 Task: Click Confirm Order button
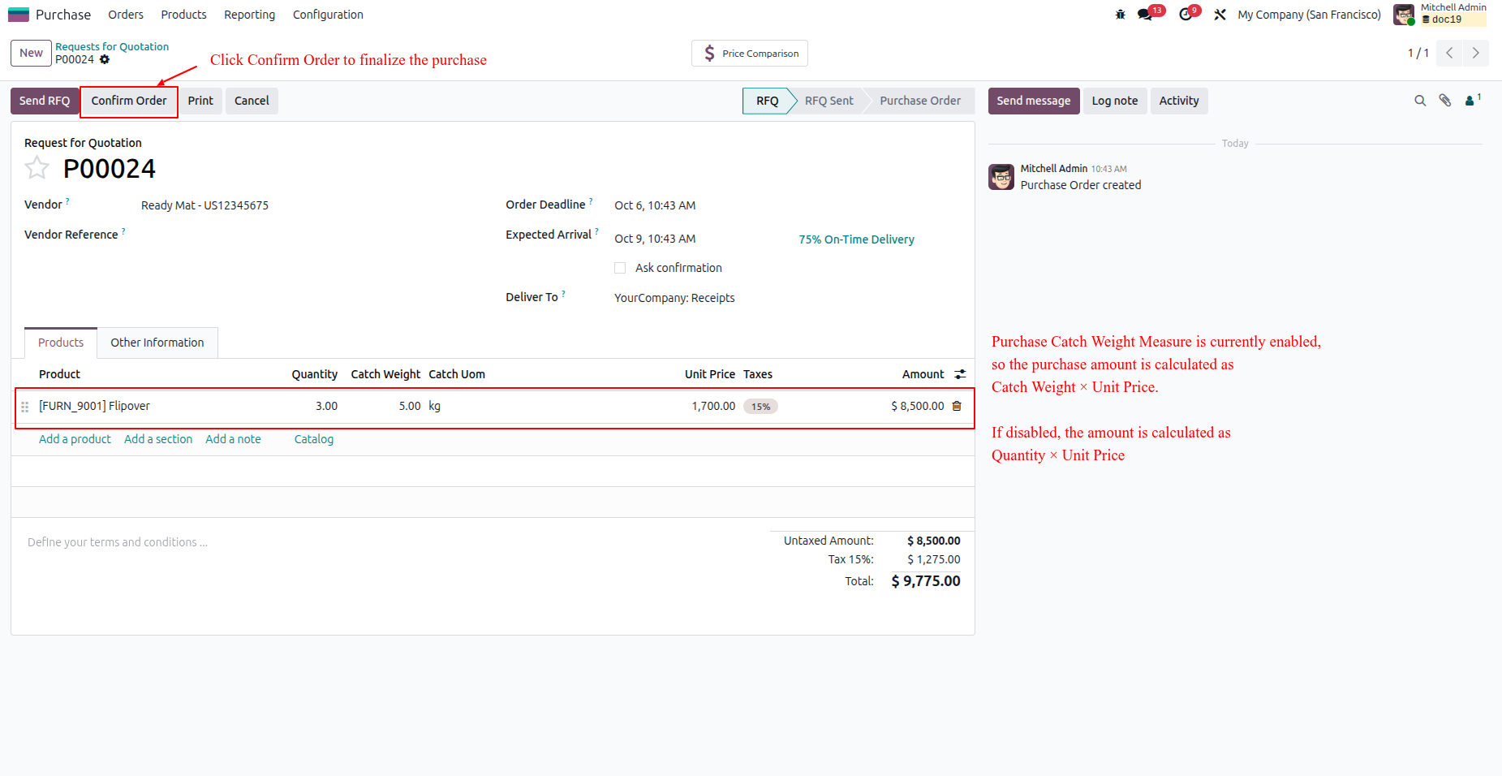(x=129, y=101)
